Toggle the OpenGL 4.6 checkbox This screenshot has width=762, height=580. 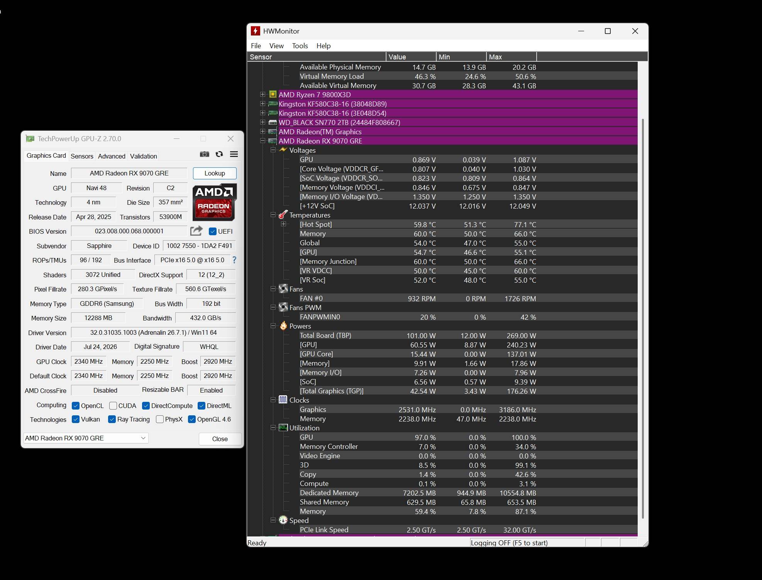(x=192, y=419)
